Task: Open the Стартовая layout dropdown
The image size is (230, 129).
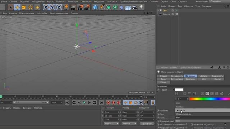Action: [220, 1]
